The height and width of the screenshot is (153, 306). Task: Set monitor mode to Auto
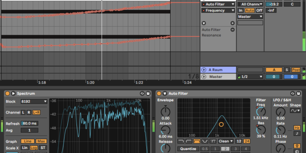[250, 10]
